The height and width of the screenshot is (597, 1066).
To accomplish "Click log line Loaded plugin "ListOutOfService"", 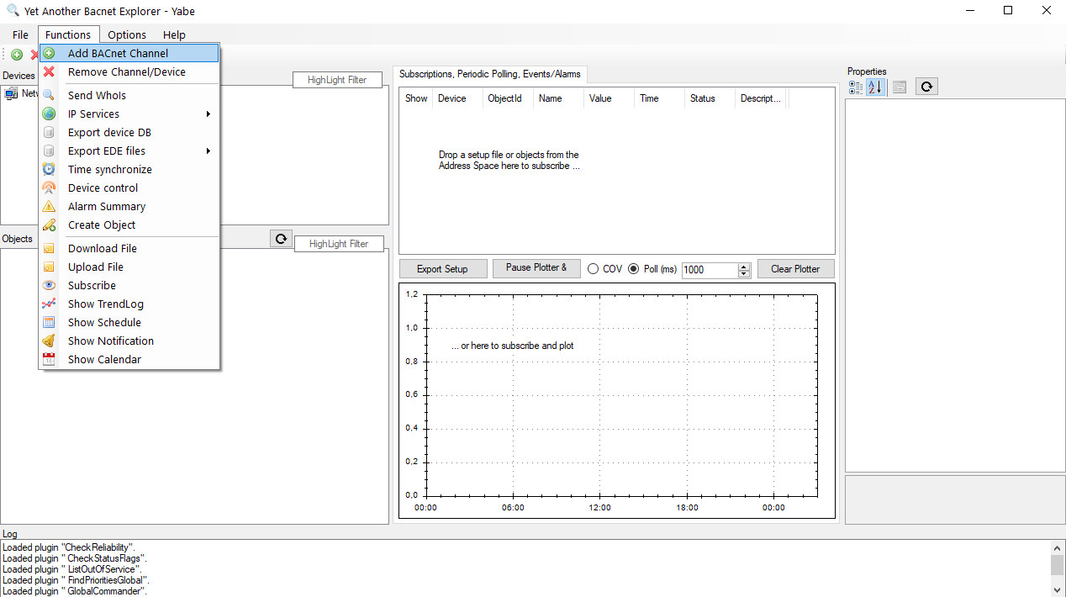I will pyautogui.click(x=71, y=569).
